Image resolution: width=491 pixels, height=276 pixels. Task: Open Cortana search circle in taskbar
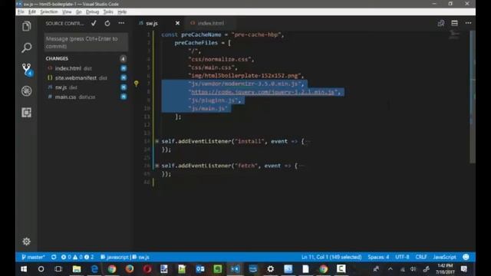point(41,269)
